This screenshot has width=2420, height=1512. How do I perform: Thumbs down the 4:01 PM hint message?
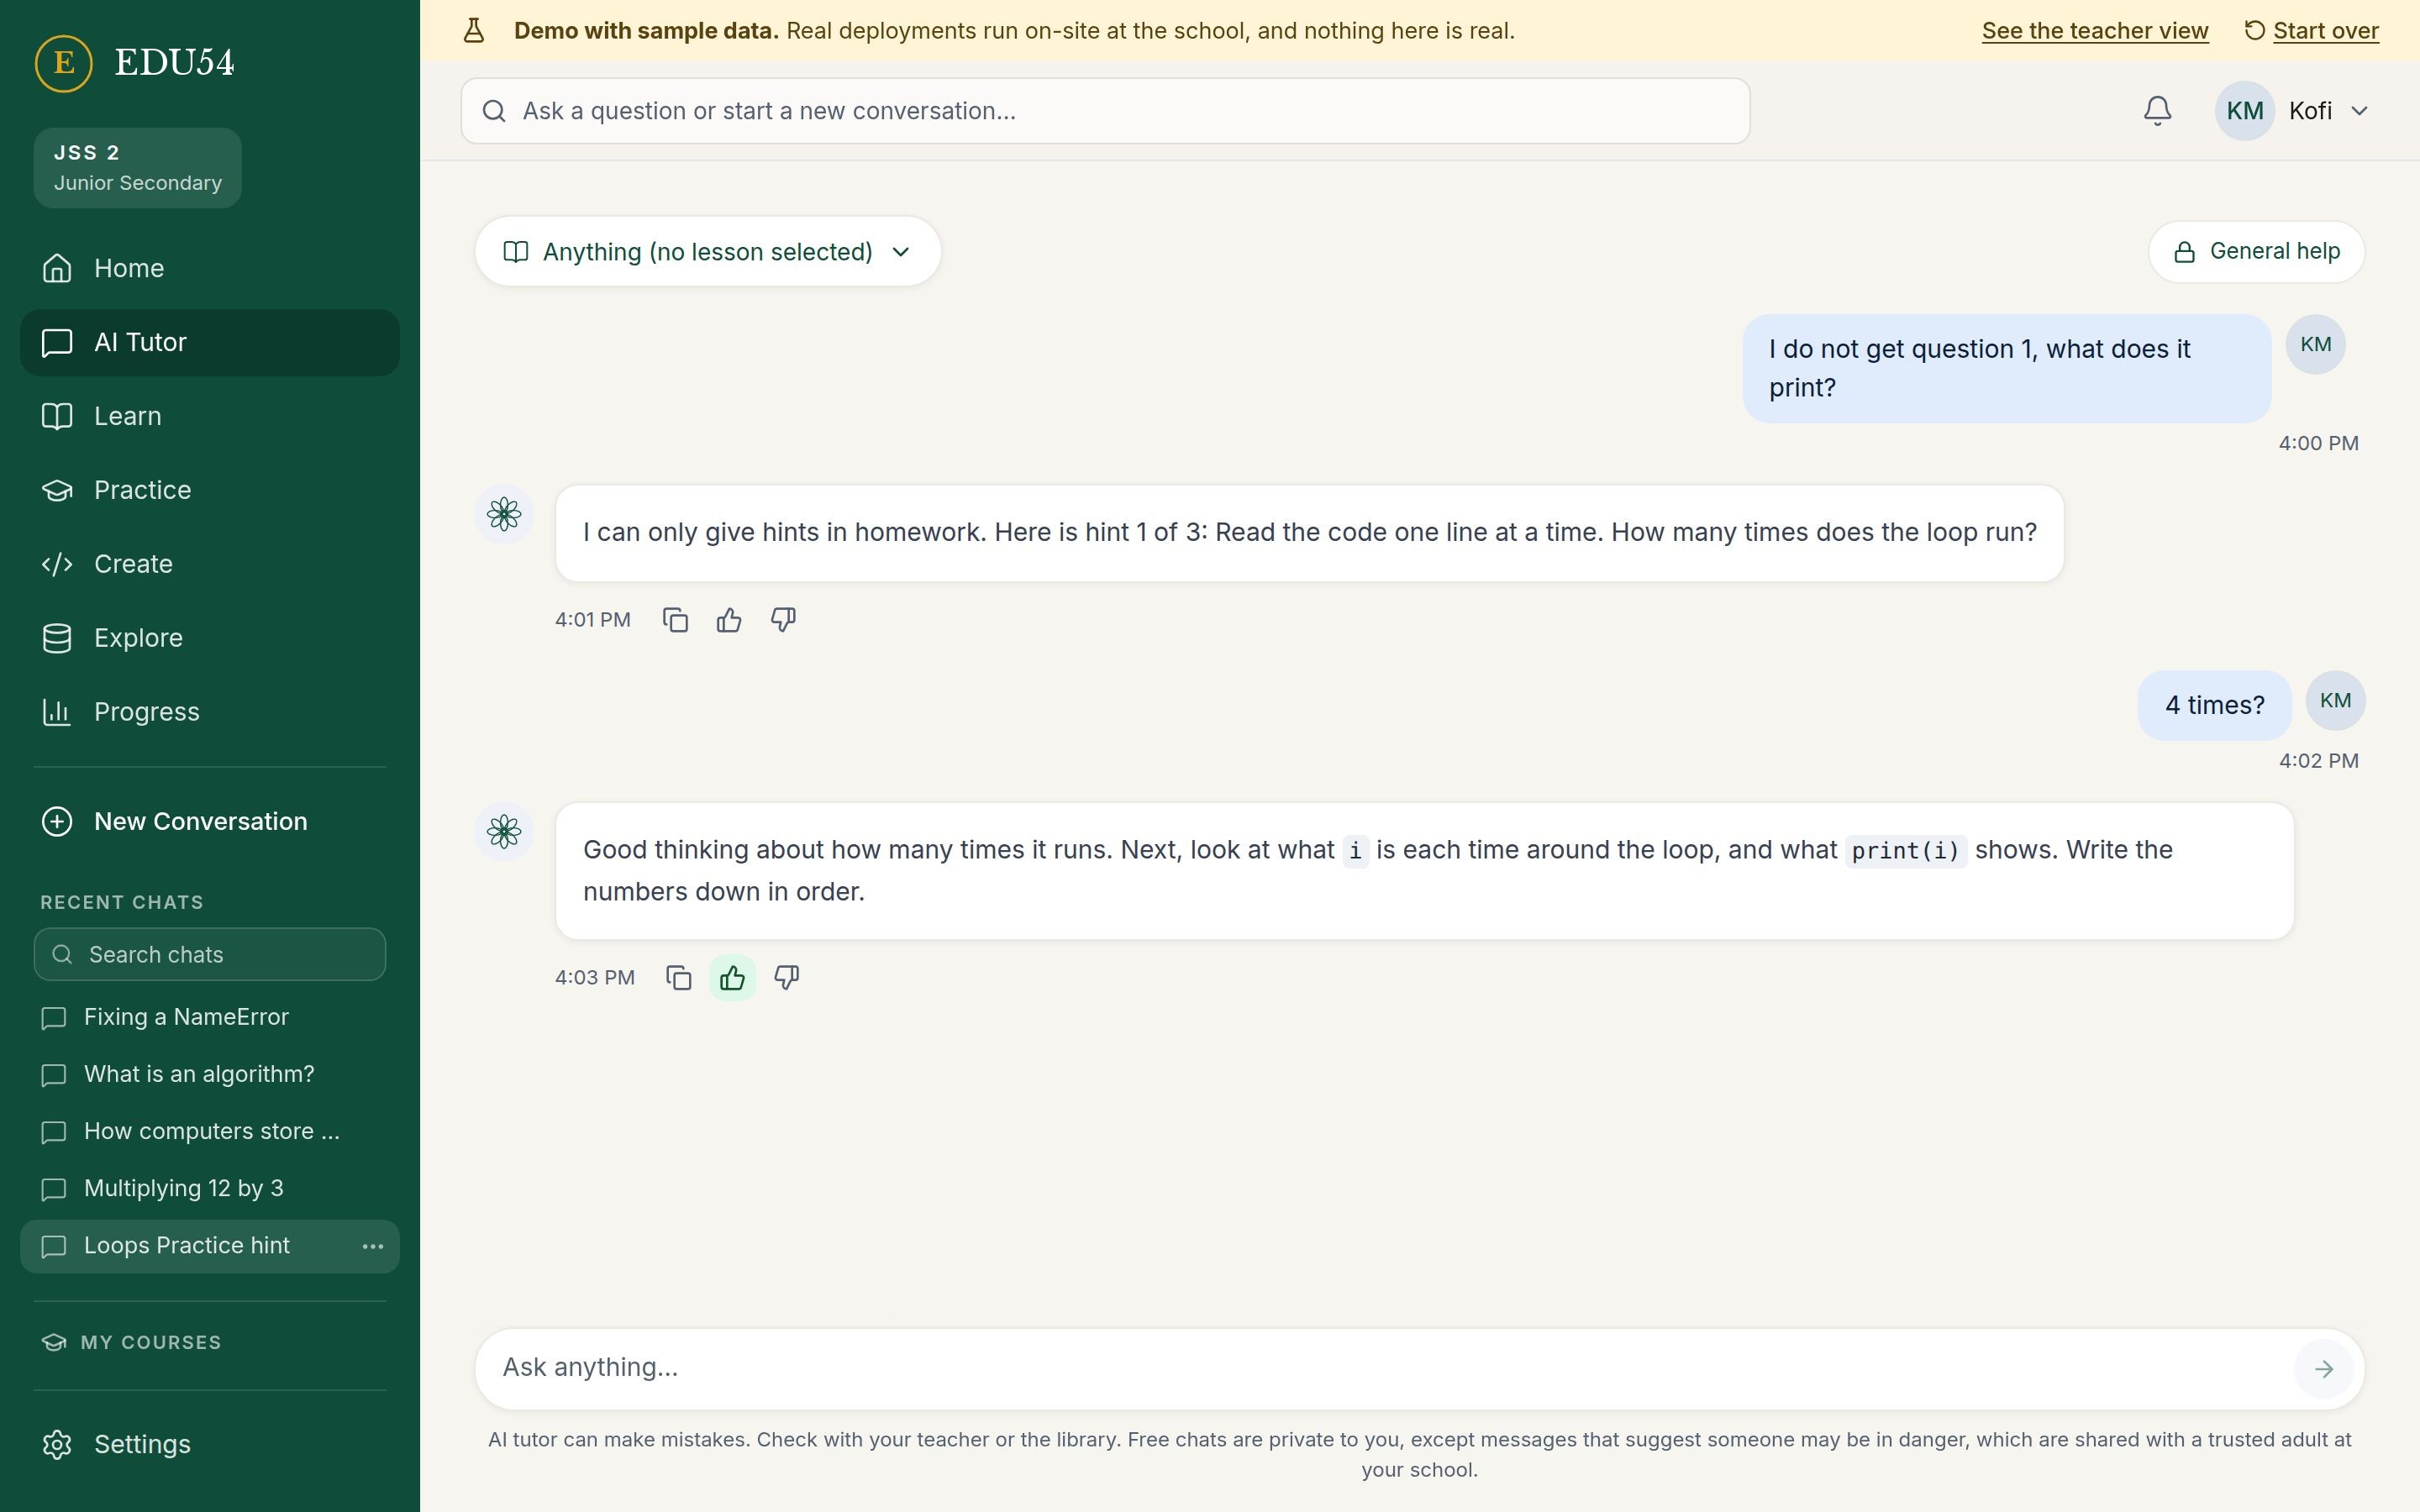783,620
